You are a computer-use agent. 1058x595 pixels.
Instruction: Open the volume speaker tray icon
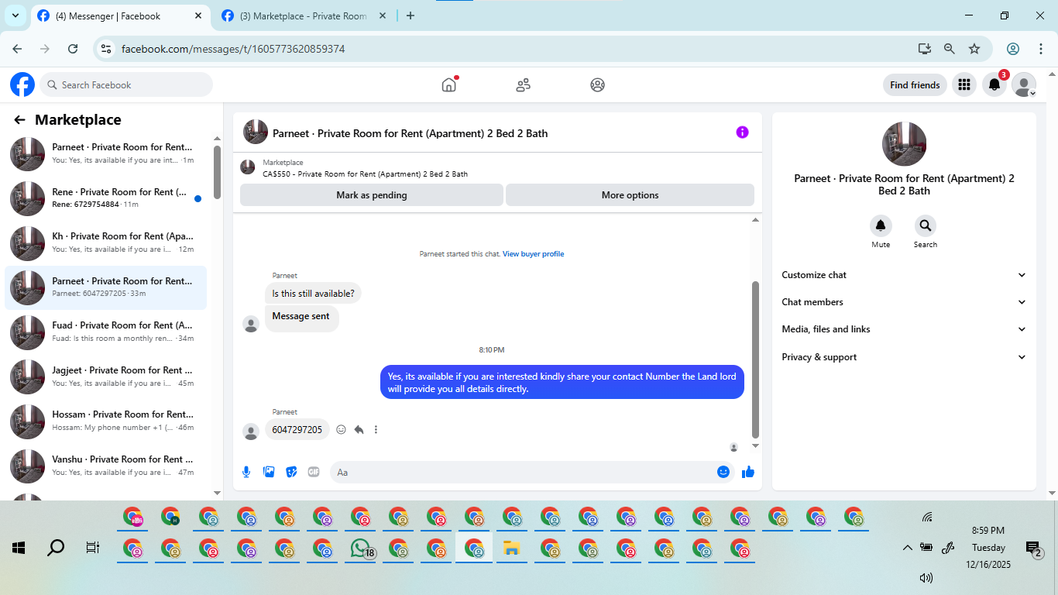926,577
